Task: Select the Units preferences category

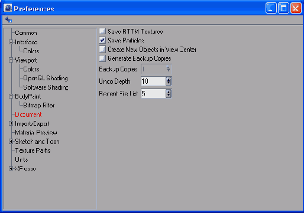Action: coord(21,159)
